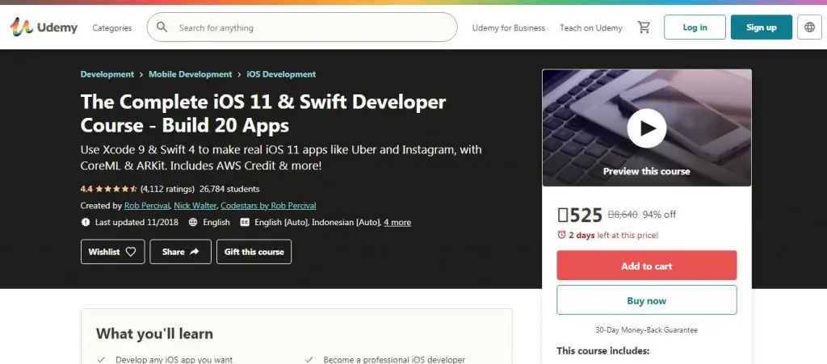Click the Udemy logo
827x364 pixels.
44,27
